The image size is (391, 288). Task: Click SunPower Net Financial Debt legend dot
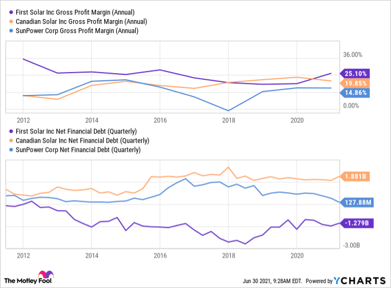[x=9, y=150]
